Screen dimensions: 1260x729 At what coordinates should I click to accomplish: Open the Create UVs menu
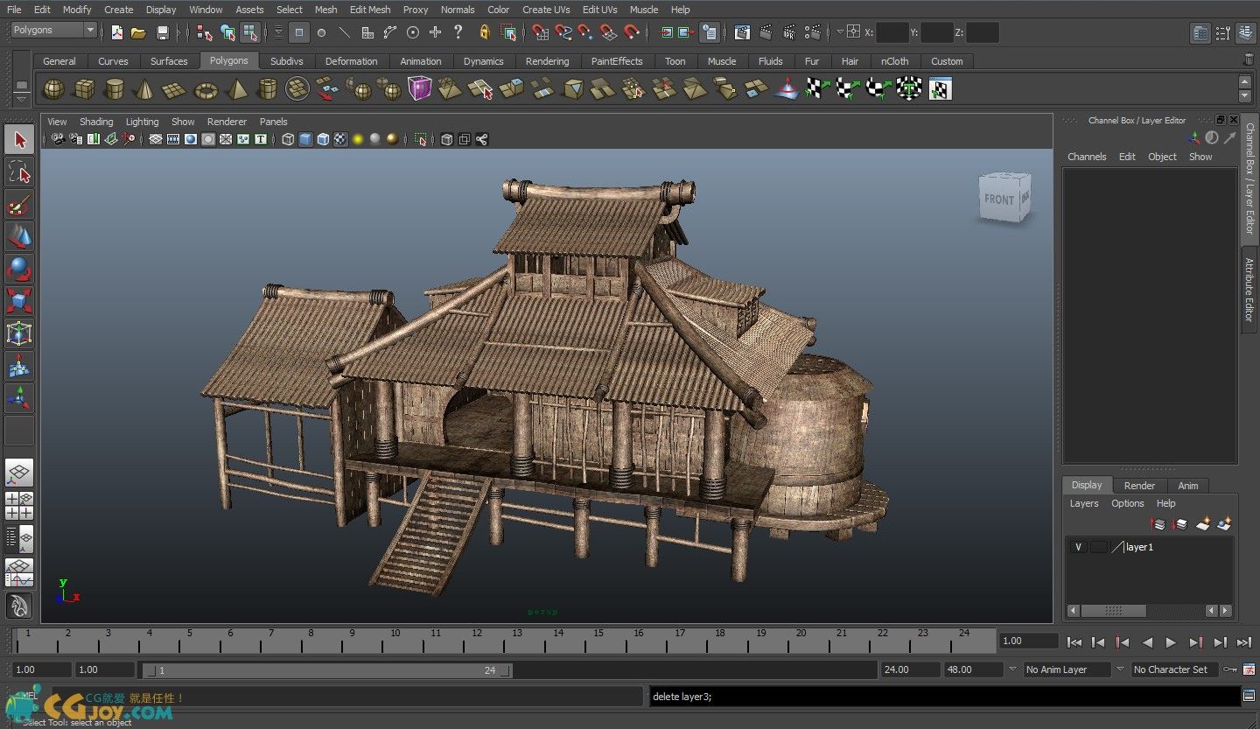(x=546, y=10)
